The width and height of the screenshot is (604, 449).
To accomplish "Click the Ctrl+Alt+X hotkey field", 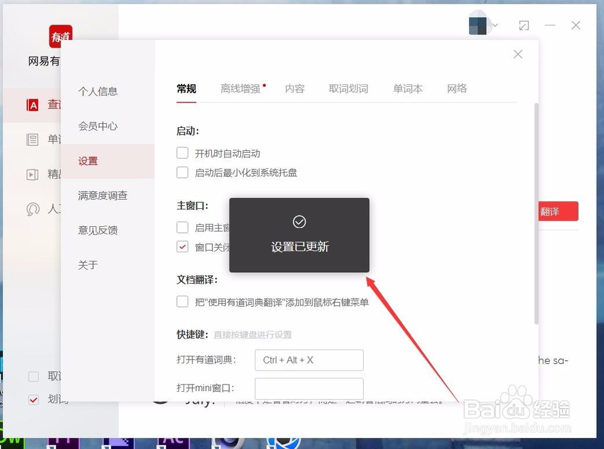I will pyautogui.click(x=309, y=360).
